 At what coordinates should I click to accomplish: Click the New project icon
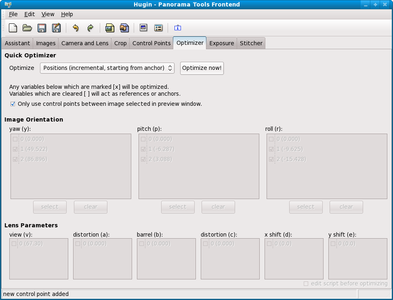click(x=13, y=28)
